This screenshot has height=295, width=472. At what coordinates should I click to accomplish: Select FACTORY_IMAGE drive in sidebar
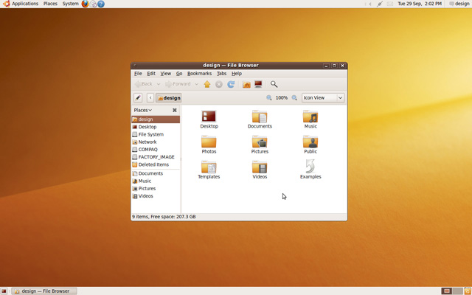[x=156, y=157]
